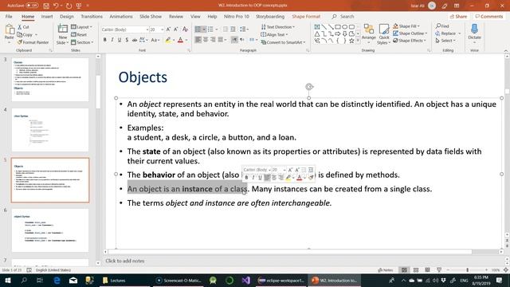Click the red font color button in ribbon
The height and width of the screenshot is (287, 510).
click(x=181, y=40)
